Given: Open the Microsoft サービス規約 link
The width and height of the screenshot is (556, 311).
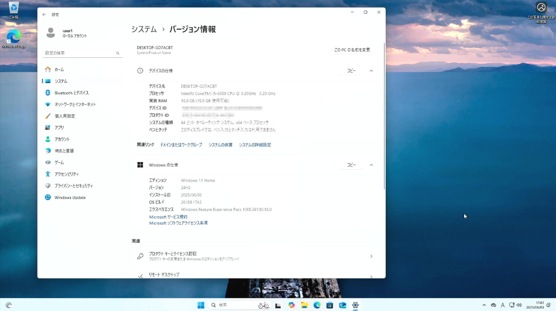Looking at the screenshot, I should click(168, 217).
